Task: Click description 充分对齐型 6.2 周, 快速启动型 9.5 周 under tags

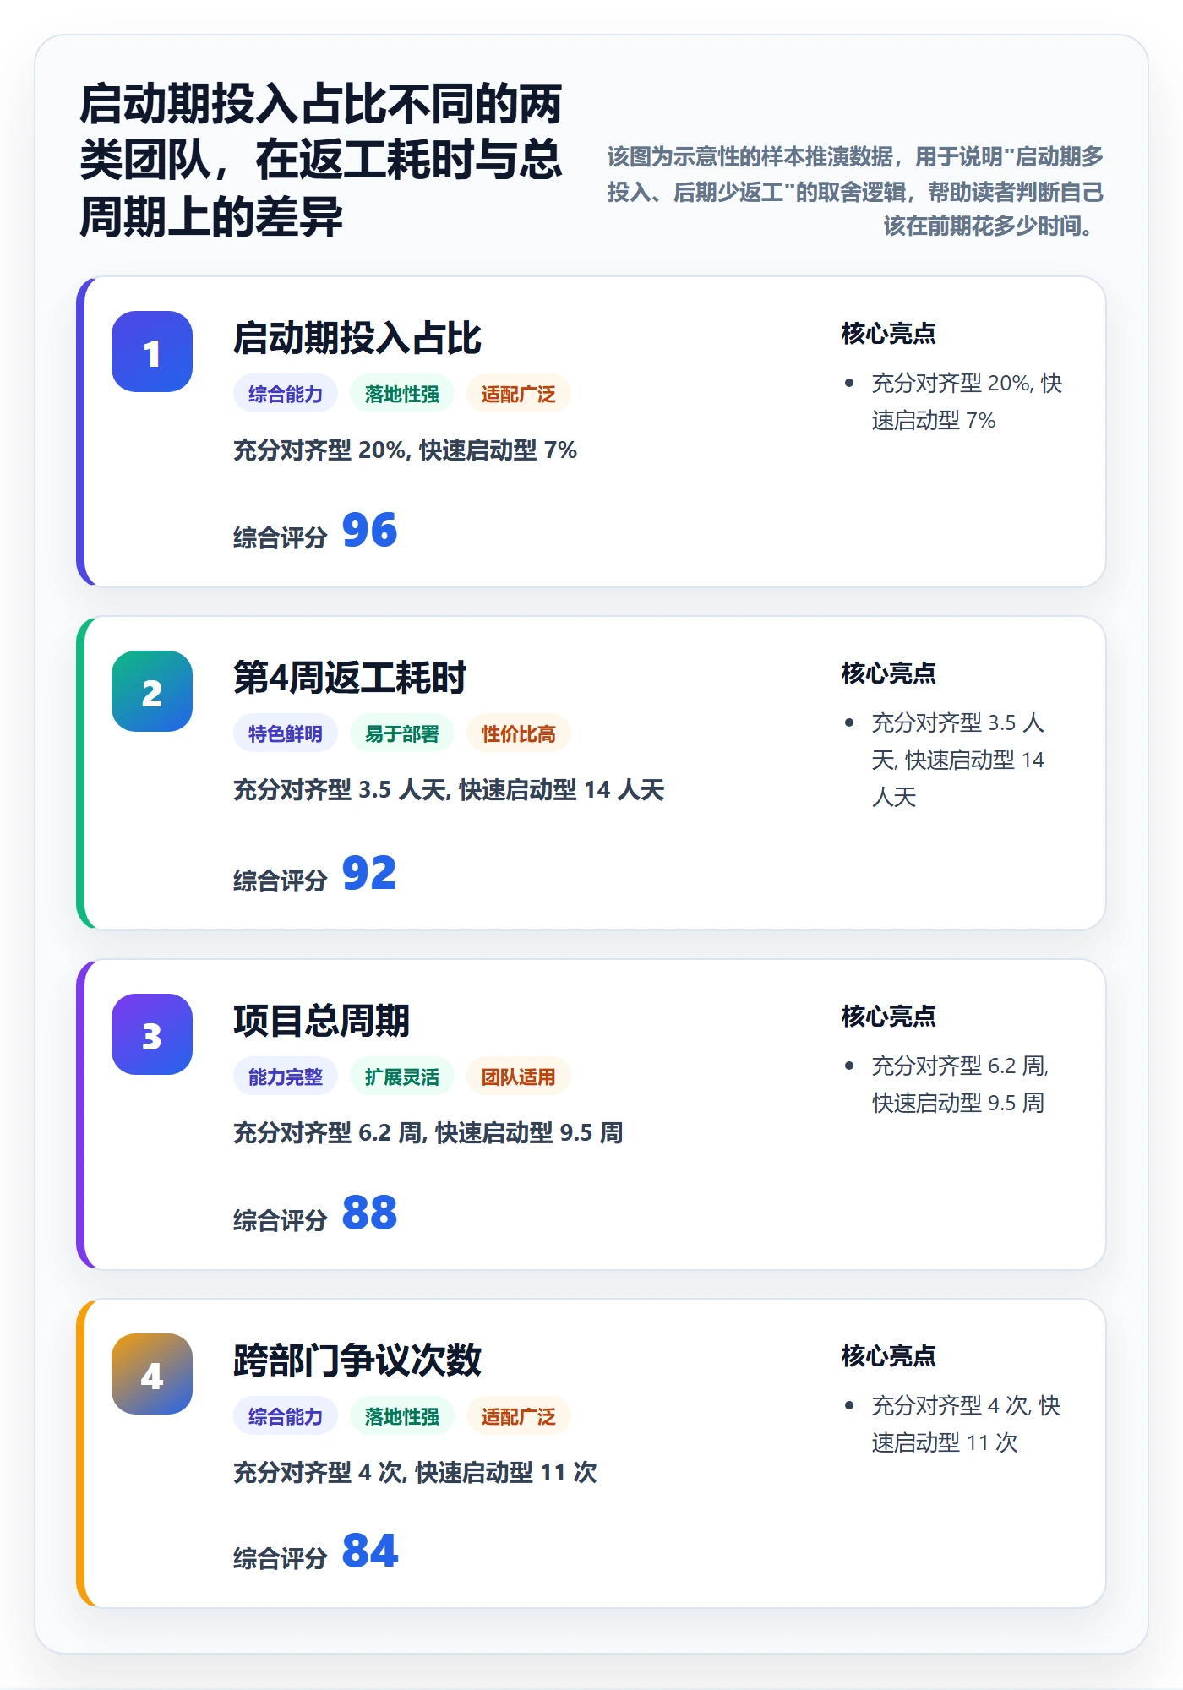Action: coord(428,1132)
